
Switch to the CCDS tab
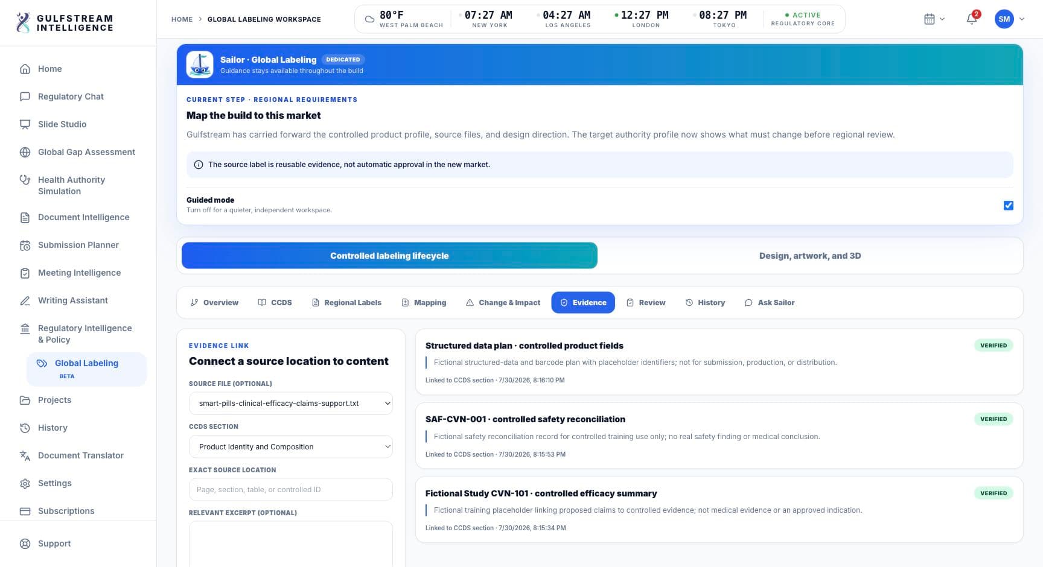tap(275, 303)
